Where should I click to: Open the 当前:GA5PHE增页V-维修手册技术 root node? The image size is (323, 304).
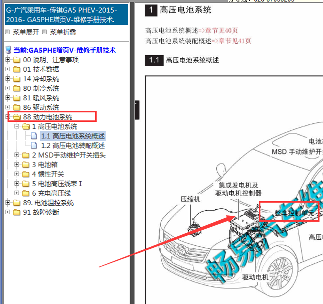tap(65, 50)
